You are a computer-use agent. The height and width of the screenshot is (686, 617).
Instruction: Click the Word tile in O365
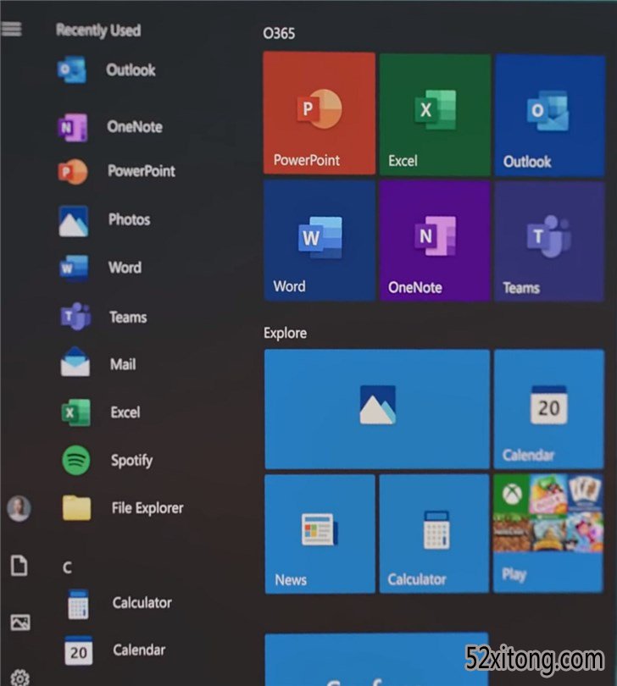pyautogui.click(x=320, y=241)
